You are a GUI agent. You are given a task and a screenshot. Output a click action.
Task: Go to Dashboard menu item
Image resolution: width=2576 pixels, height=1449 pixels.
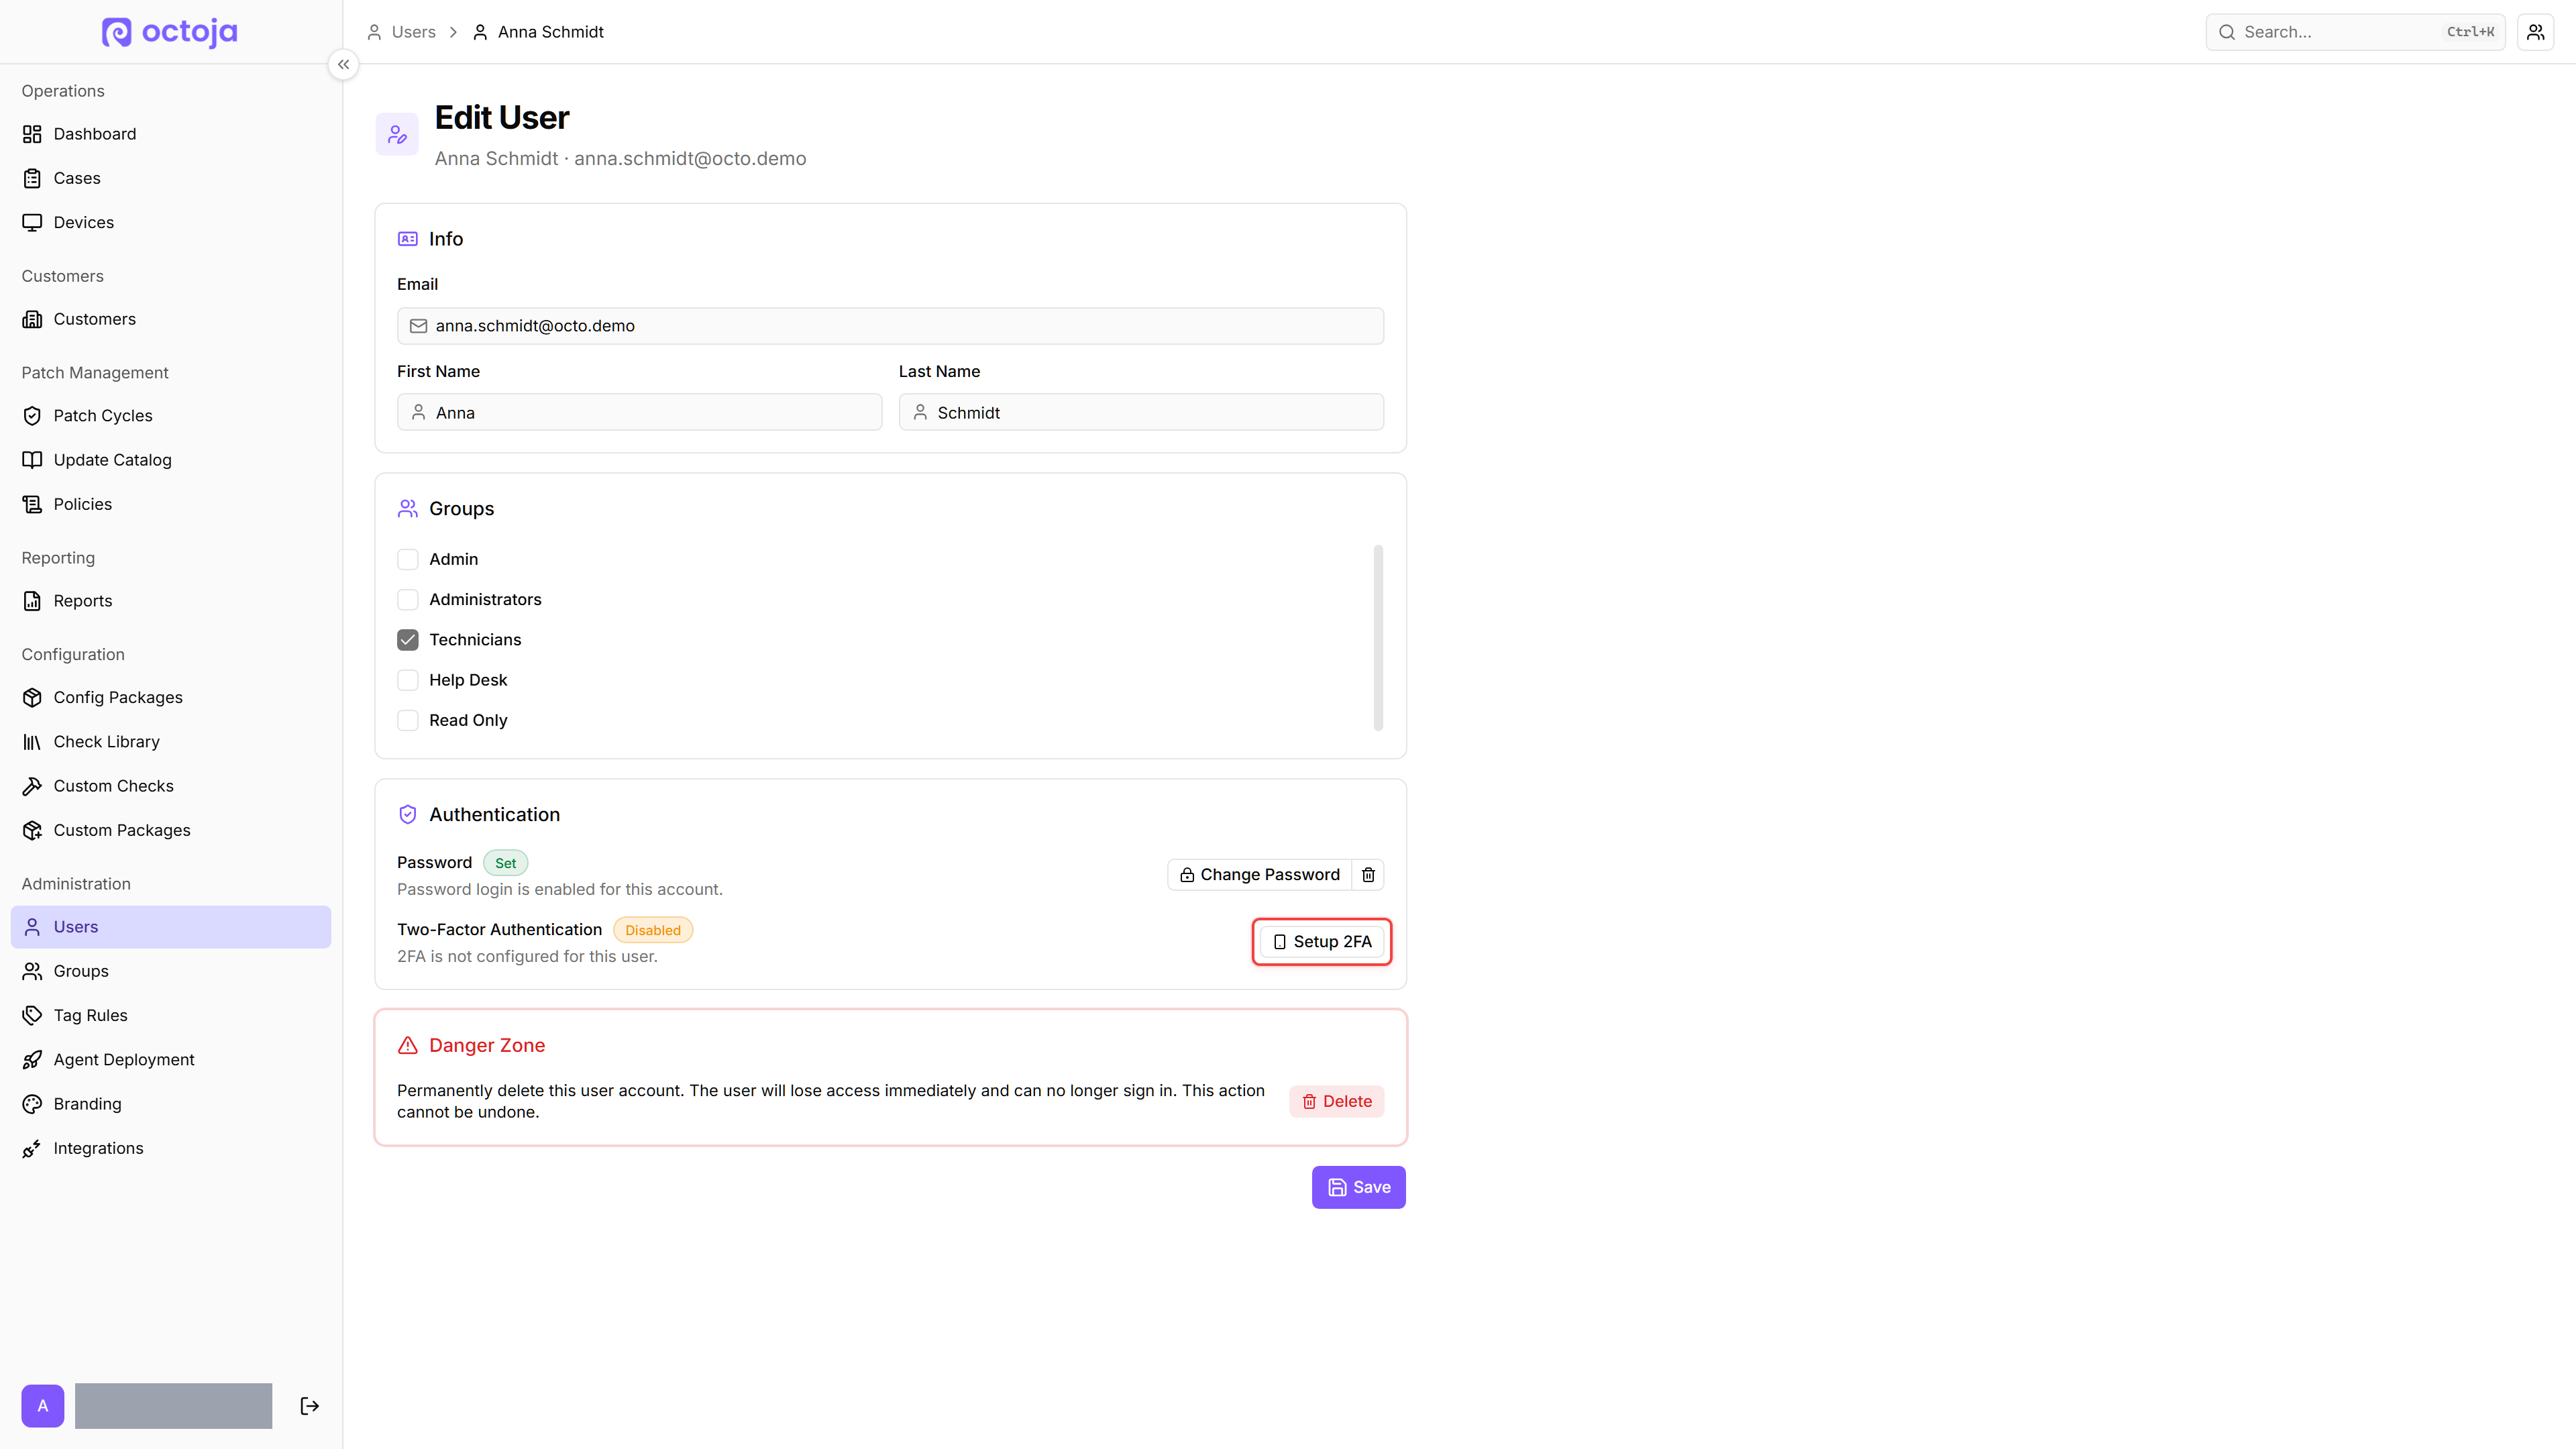171,134
